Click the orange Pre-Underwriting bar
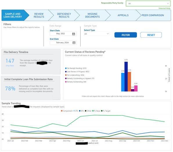Image resolution: width=173 pixels, height=152 pixels. pyautogui.click(x=129, y=82)
